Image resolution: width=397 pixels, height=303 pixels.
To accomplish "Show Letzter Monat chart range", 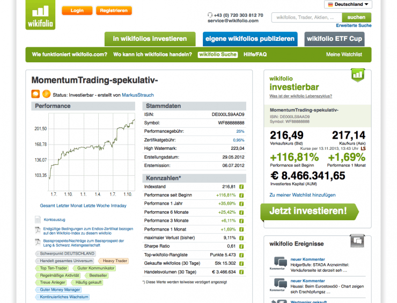I will tap(69, 206).
